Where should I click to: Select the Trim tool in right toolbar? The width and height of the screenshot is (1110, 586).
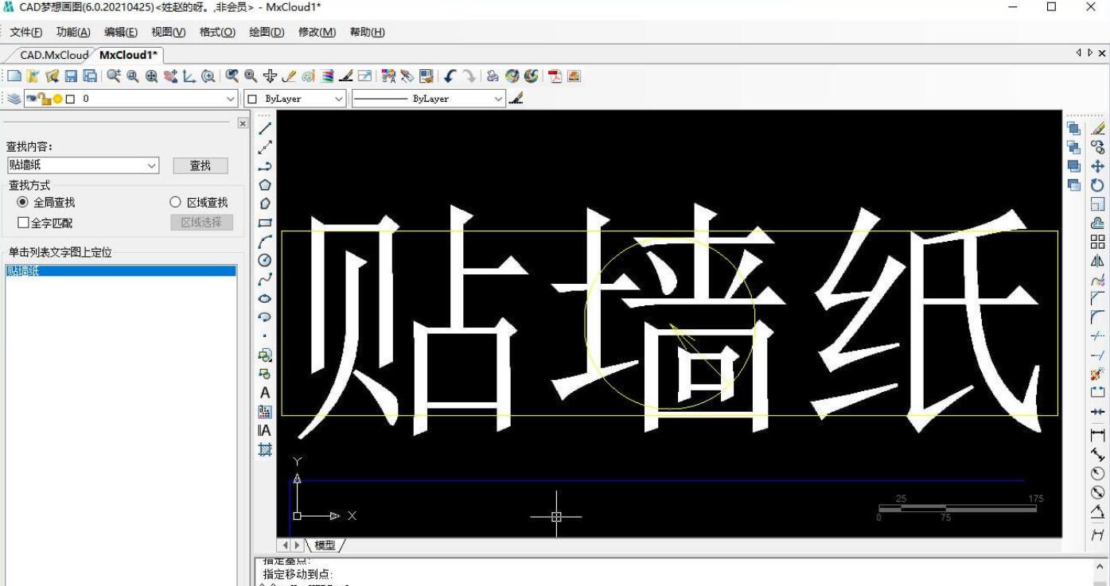click(x=1098, y=336)
